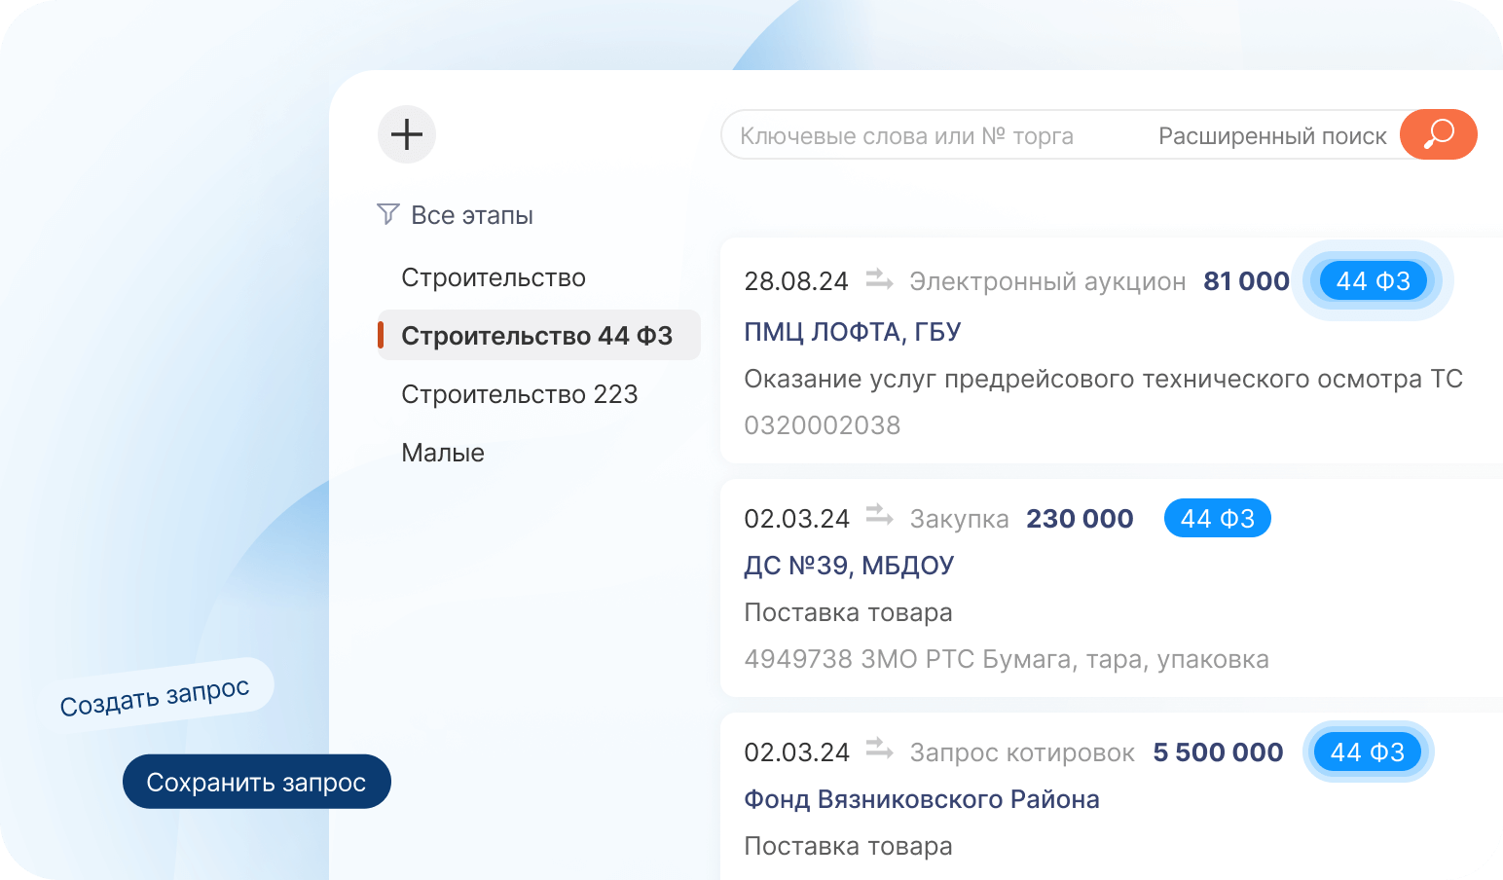Click date 02.03.24 in Закупка row

[x=796, y=519]
